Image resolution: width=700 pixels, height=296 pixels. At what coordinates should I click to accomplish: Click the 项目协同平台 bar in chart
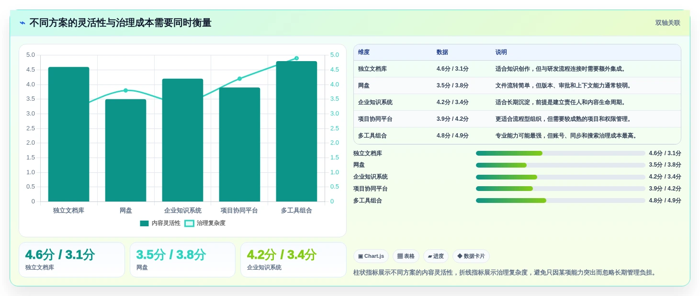pos(239,144)
